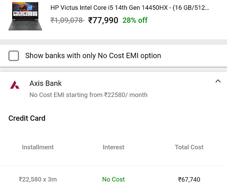
Task: Click the 28% off discount label
Action: point(135,20)
